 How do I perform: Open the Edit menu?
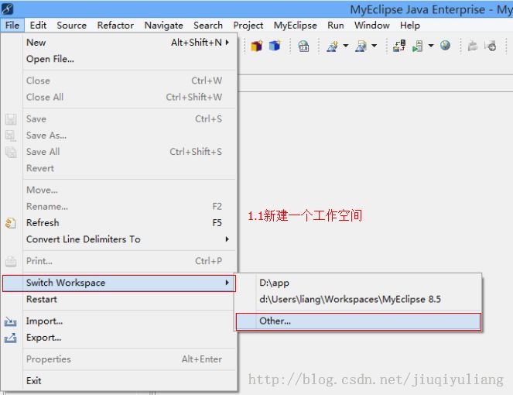coord(38,26)
